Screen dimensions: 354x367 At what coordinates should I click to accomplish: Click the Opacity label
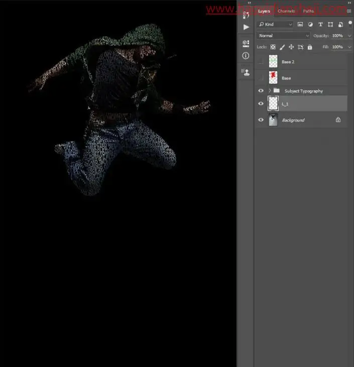[x=321, y=36]
